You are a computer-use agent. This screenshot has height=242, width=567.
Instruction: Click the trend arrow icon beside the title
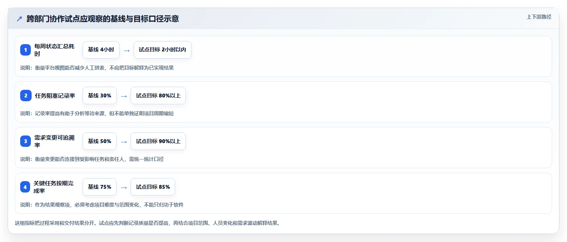[19, 19]
